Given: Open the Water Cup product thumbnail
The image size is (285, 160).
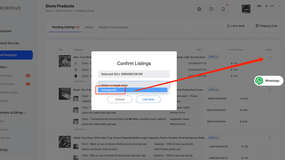Looking at the screenshot, I should coord(65,142).
